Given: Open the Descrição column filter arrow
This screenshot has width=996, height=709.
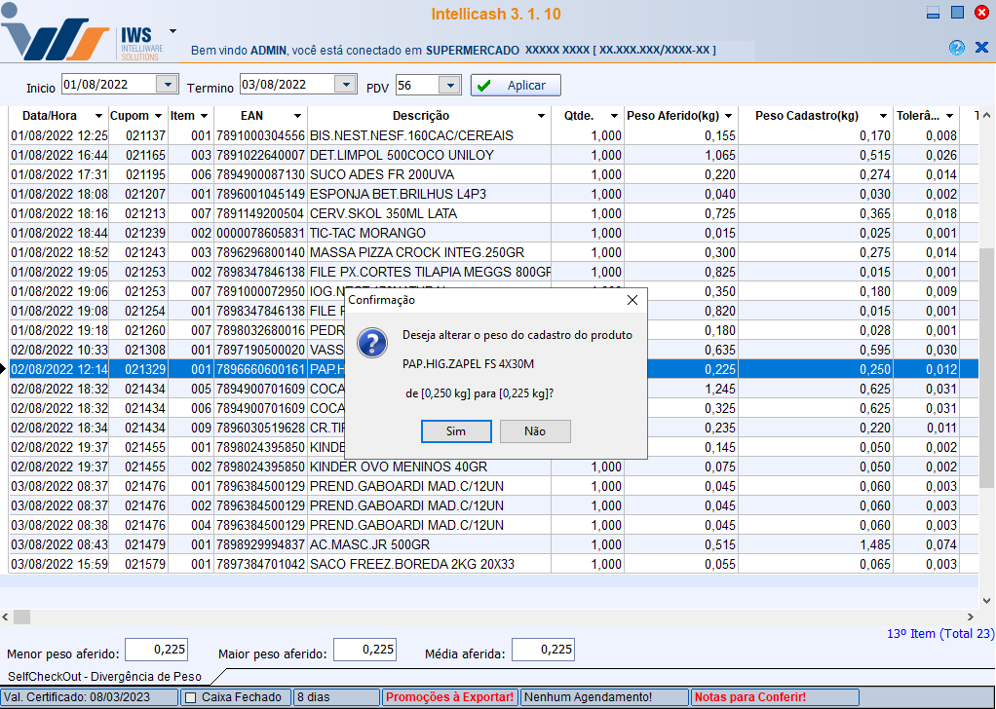Looking at the screenshot, I should click(x=542, y=116).
